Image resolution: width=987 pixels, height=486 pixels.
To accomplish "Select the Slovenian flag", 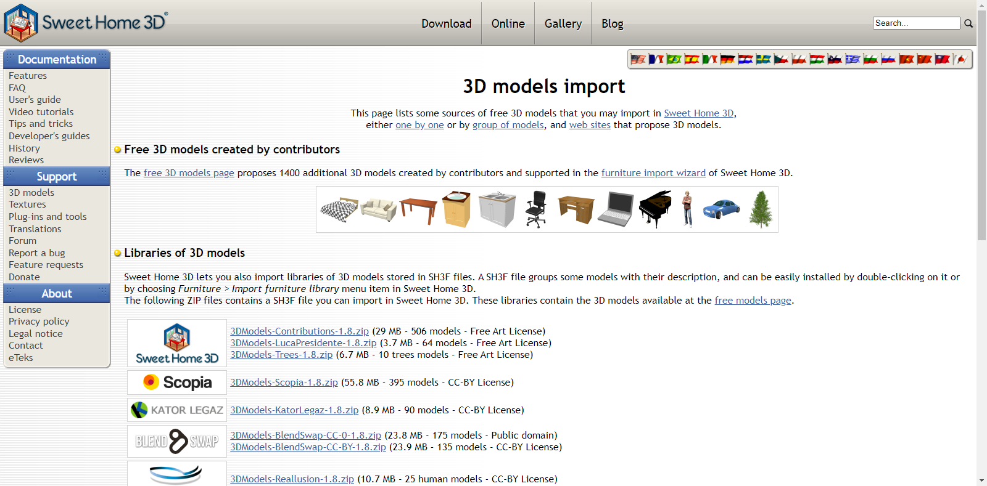I will 835,59.
